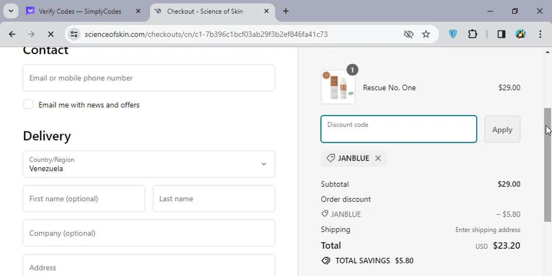Click the Subtotal $29.00 value
The width and height of the screenshot is (552, 276).
point(509,184)
